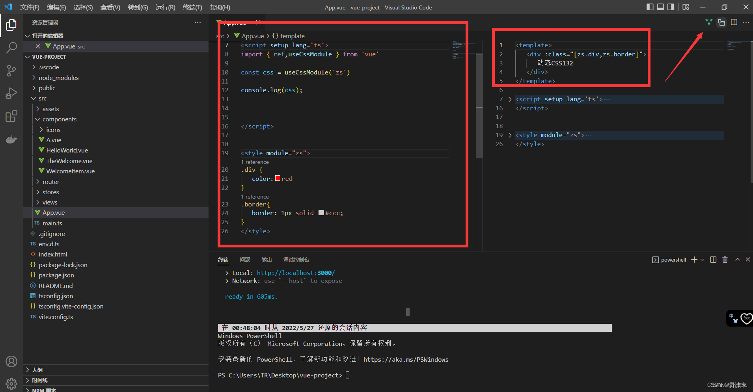The width and height of the screenshot is (753, 392).
Task: Toggle split editor layout icon
Action: point(734,22)
